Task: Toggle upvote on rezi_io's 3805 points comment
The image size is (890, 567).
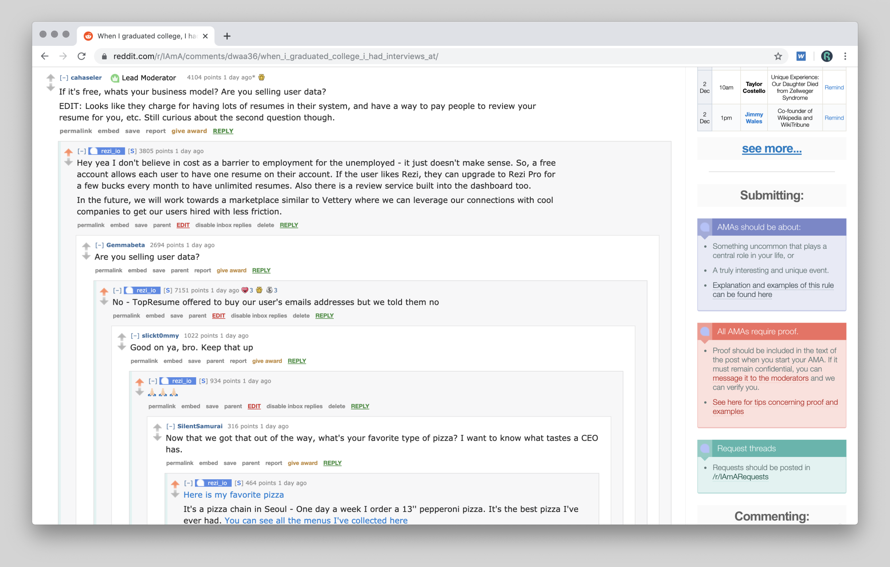Action: point(69,152)
